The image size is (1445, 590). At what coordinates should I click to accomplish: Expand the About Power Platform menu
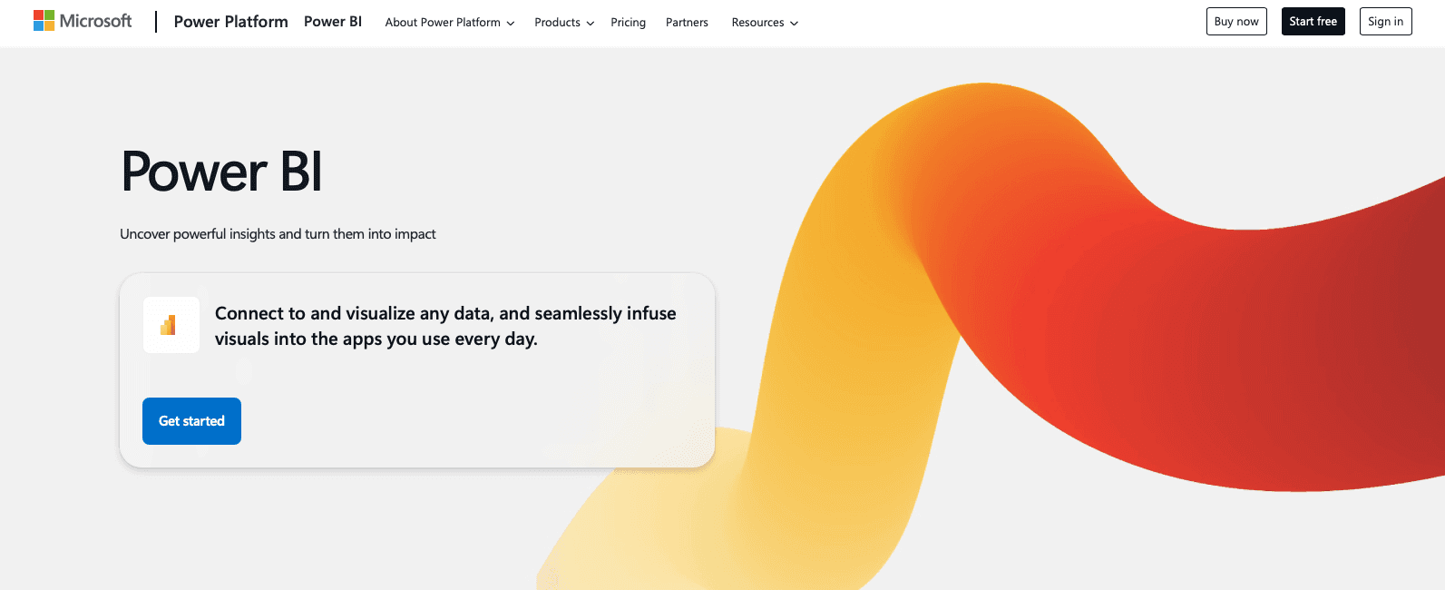[x=450, y=23]
